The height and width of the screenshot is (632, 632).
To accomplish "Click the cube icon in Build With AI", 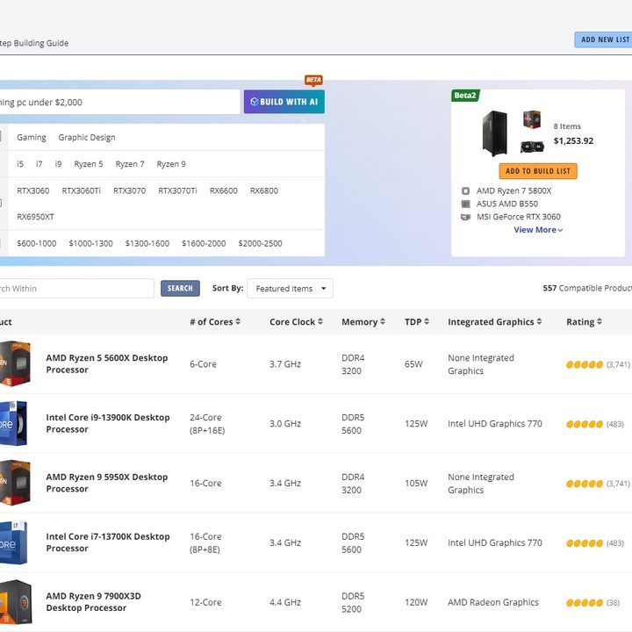I will point(254,102).
